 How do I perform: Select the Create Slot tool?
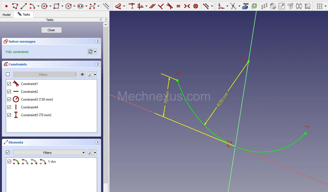click(80, 6)
